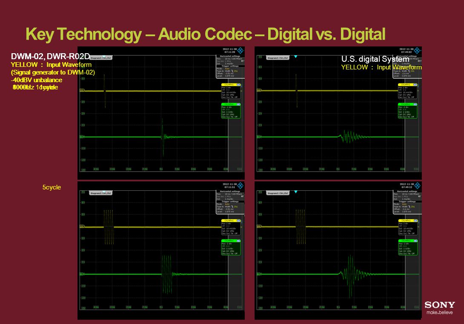Screen dimensions: 464x324
Task: Select the yellow C1 ground marker on the 07:11:51 scope
Action: [82, 227]
